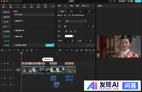This screenshot has height=92, width=142.
Task: Click the trim-left-of-playhead tool
Action: [23, 50]
